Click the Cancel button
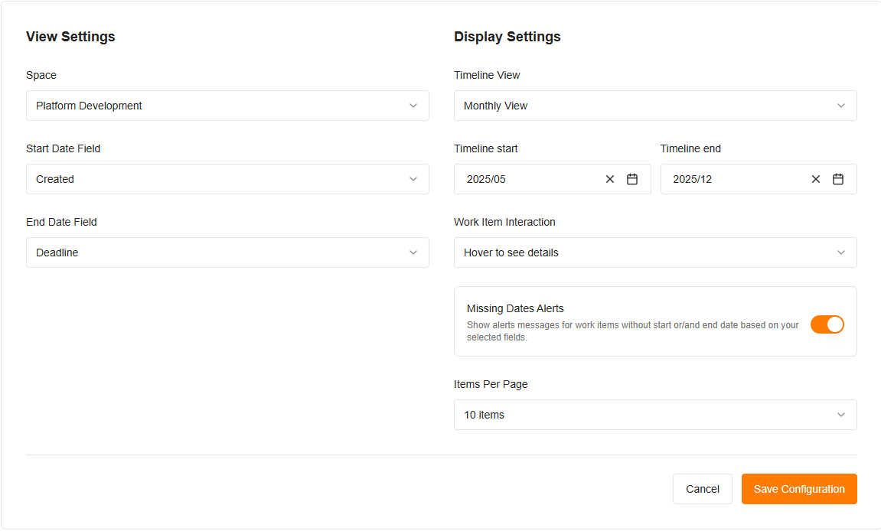 (x=702, y=488)
